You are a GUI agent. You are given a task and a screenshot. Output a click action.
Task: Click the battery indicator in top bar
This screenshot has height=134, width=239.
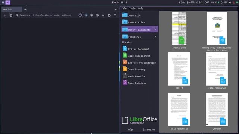pyautogui.click(x=224, y=3)
